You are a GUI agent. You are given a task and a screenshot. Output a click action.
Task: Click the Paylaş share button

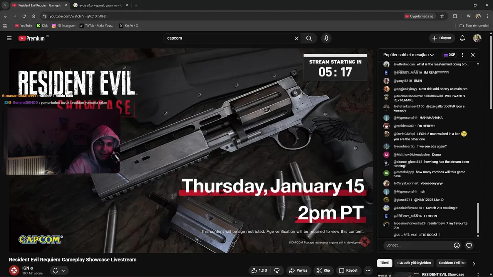(x=298, y=270)
